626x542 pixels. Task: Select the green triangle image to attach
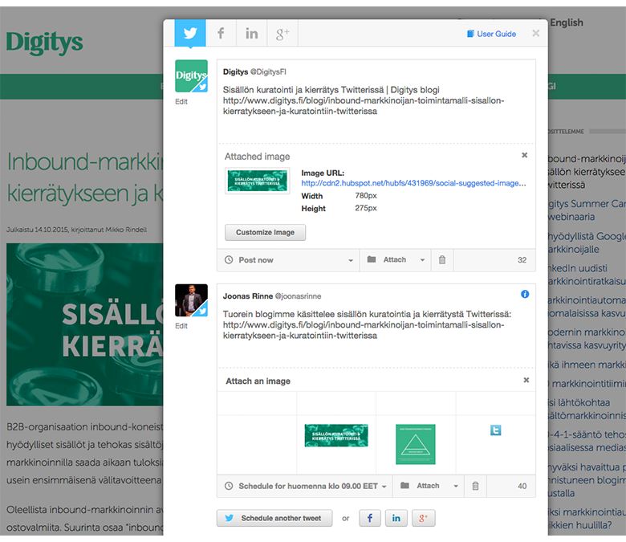coord(415,444)
